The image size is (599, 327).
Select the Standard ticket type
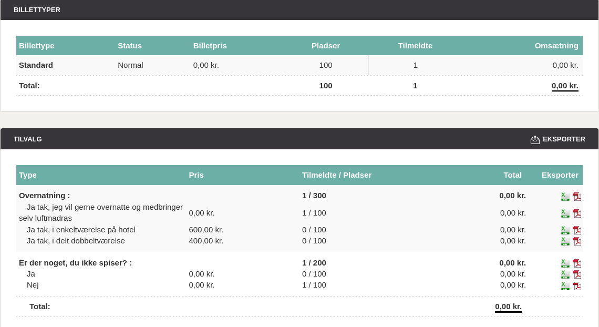(36, 65)
